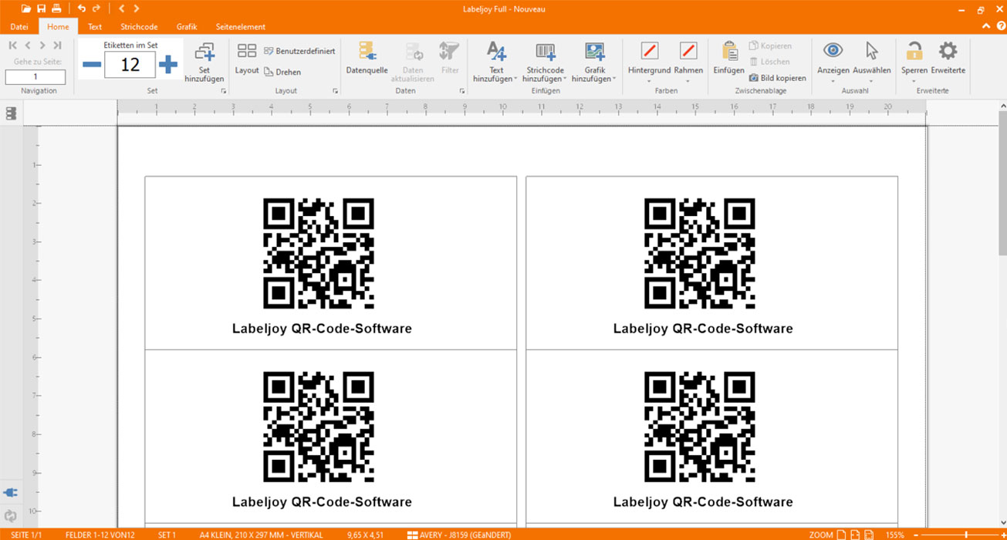The image size is (1007, 540).
Task: Open Erweiterte gear settings
Action: click(x=948, y=59)
